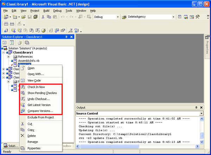
Task: Click the View Code icon in Solution Explorer toolbar
Action: (5, 43)
